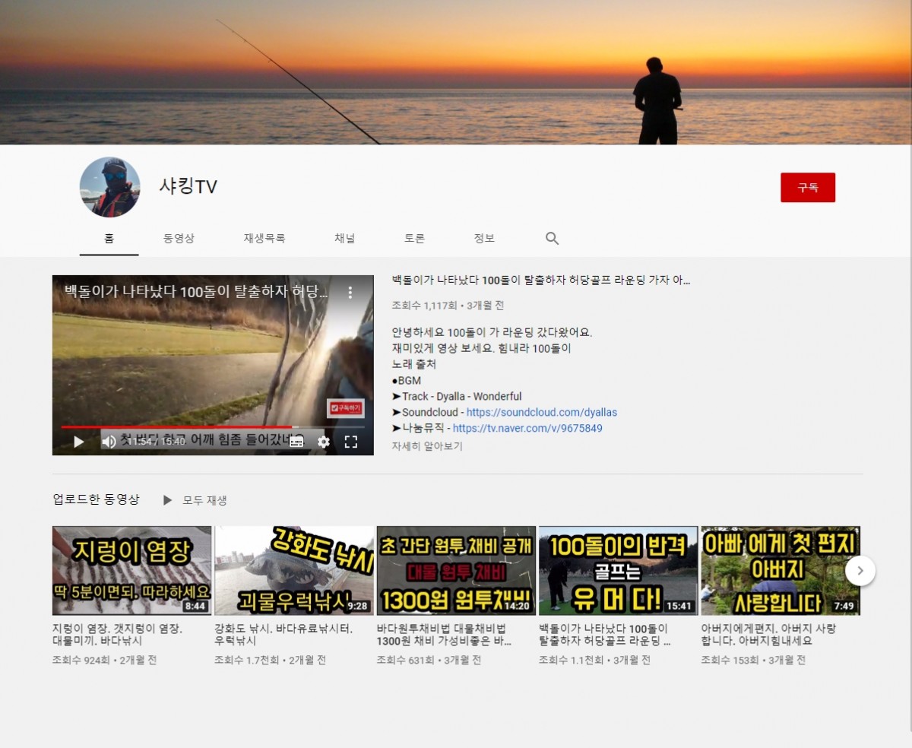The height and width of the screenshot is (748, 912).
Task: Open the 강화도 낚시 video thumbnail
Action: (x=294, y=570)
